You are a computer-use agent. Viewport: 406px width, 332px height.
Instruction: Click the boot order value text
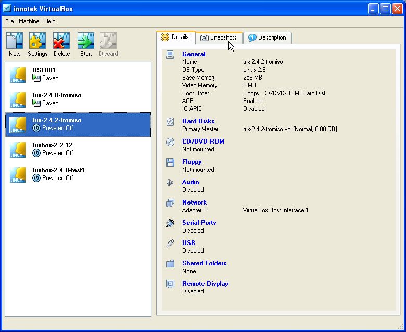pos(285,93)
